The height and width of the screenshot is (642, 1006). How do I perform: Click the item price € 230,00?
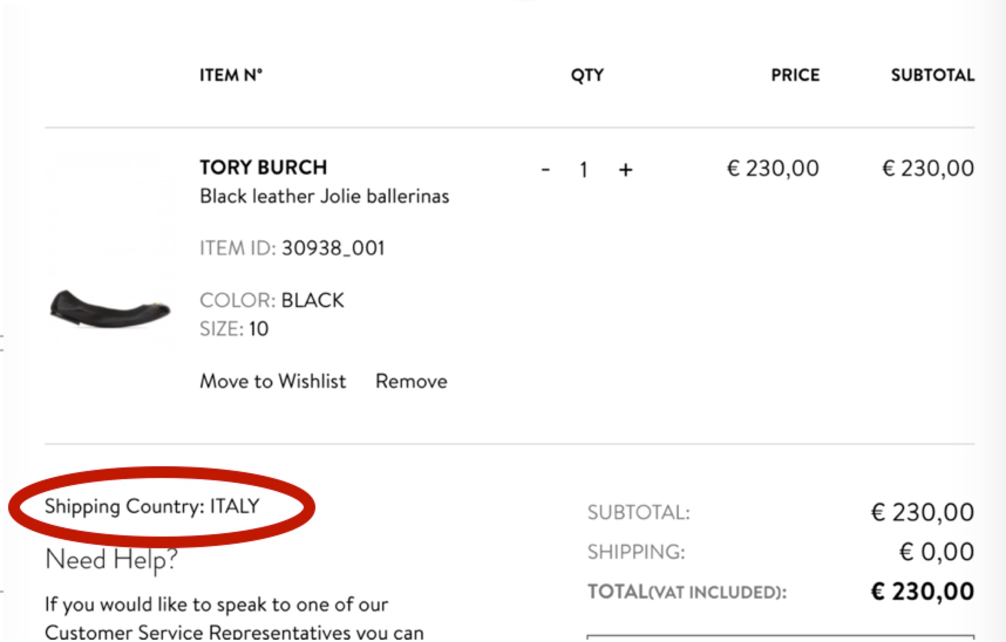click(773, 169)
